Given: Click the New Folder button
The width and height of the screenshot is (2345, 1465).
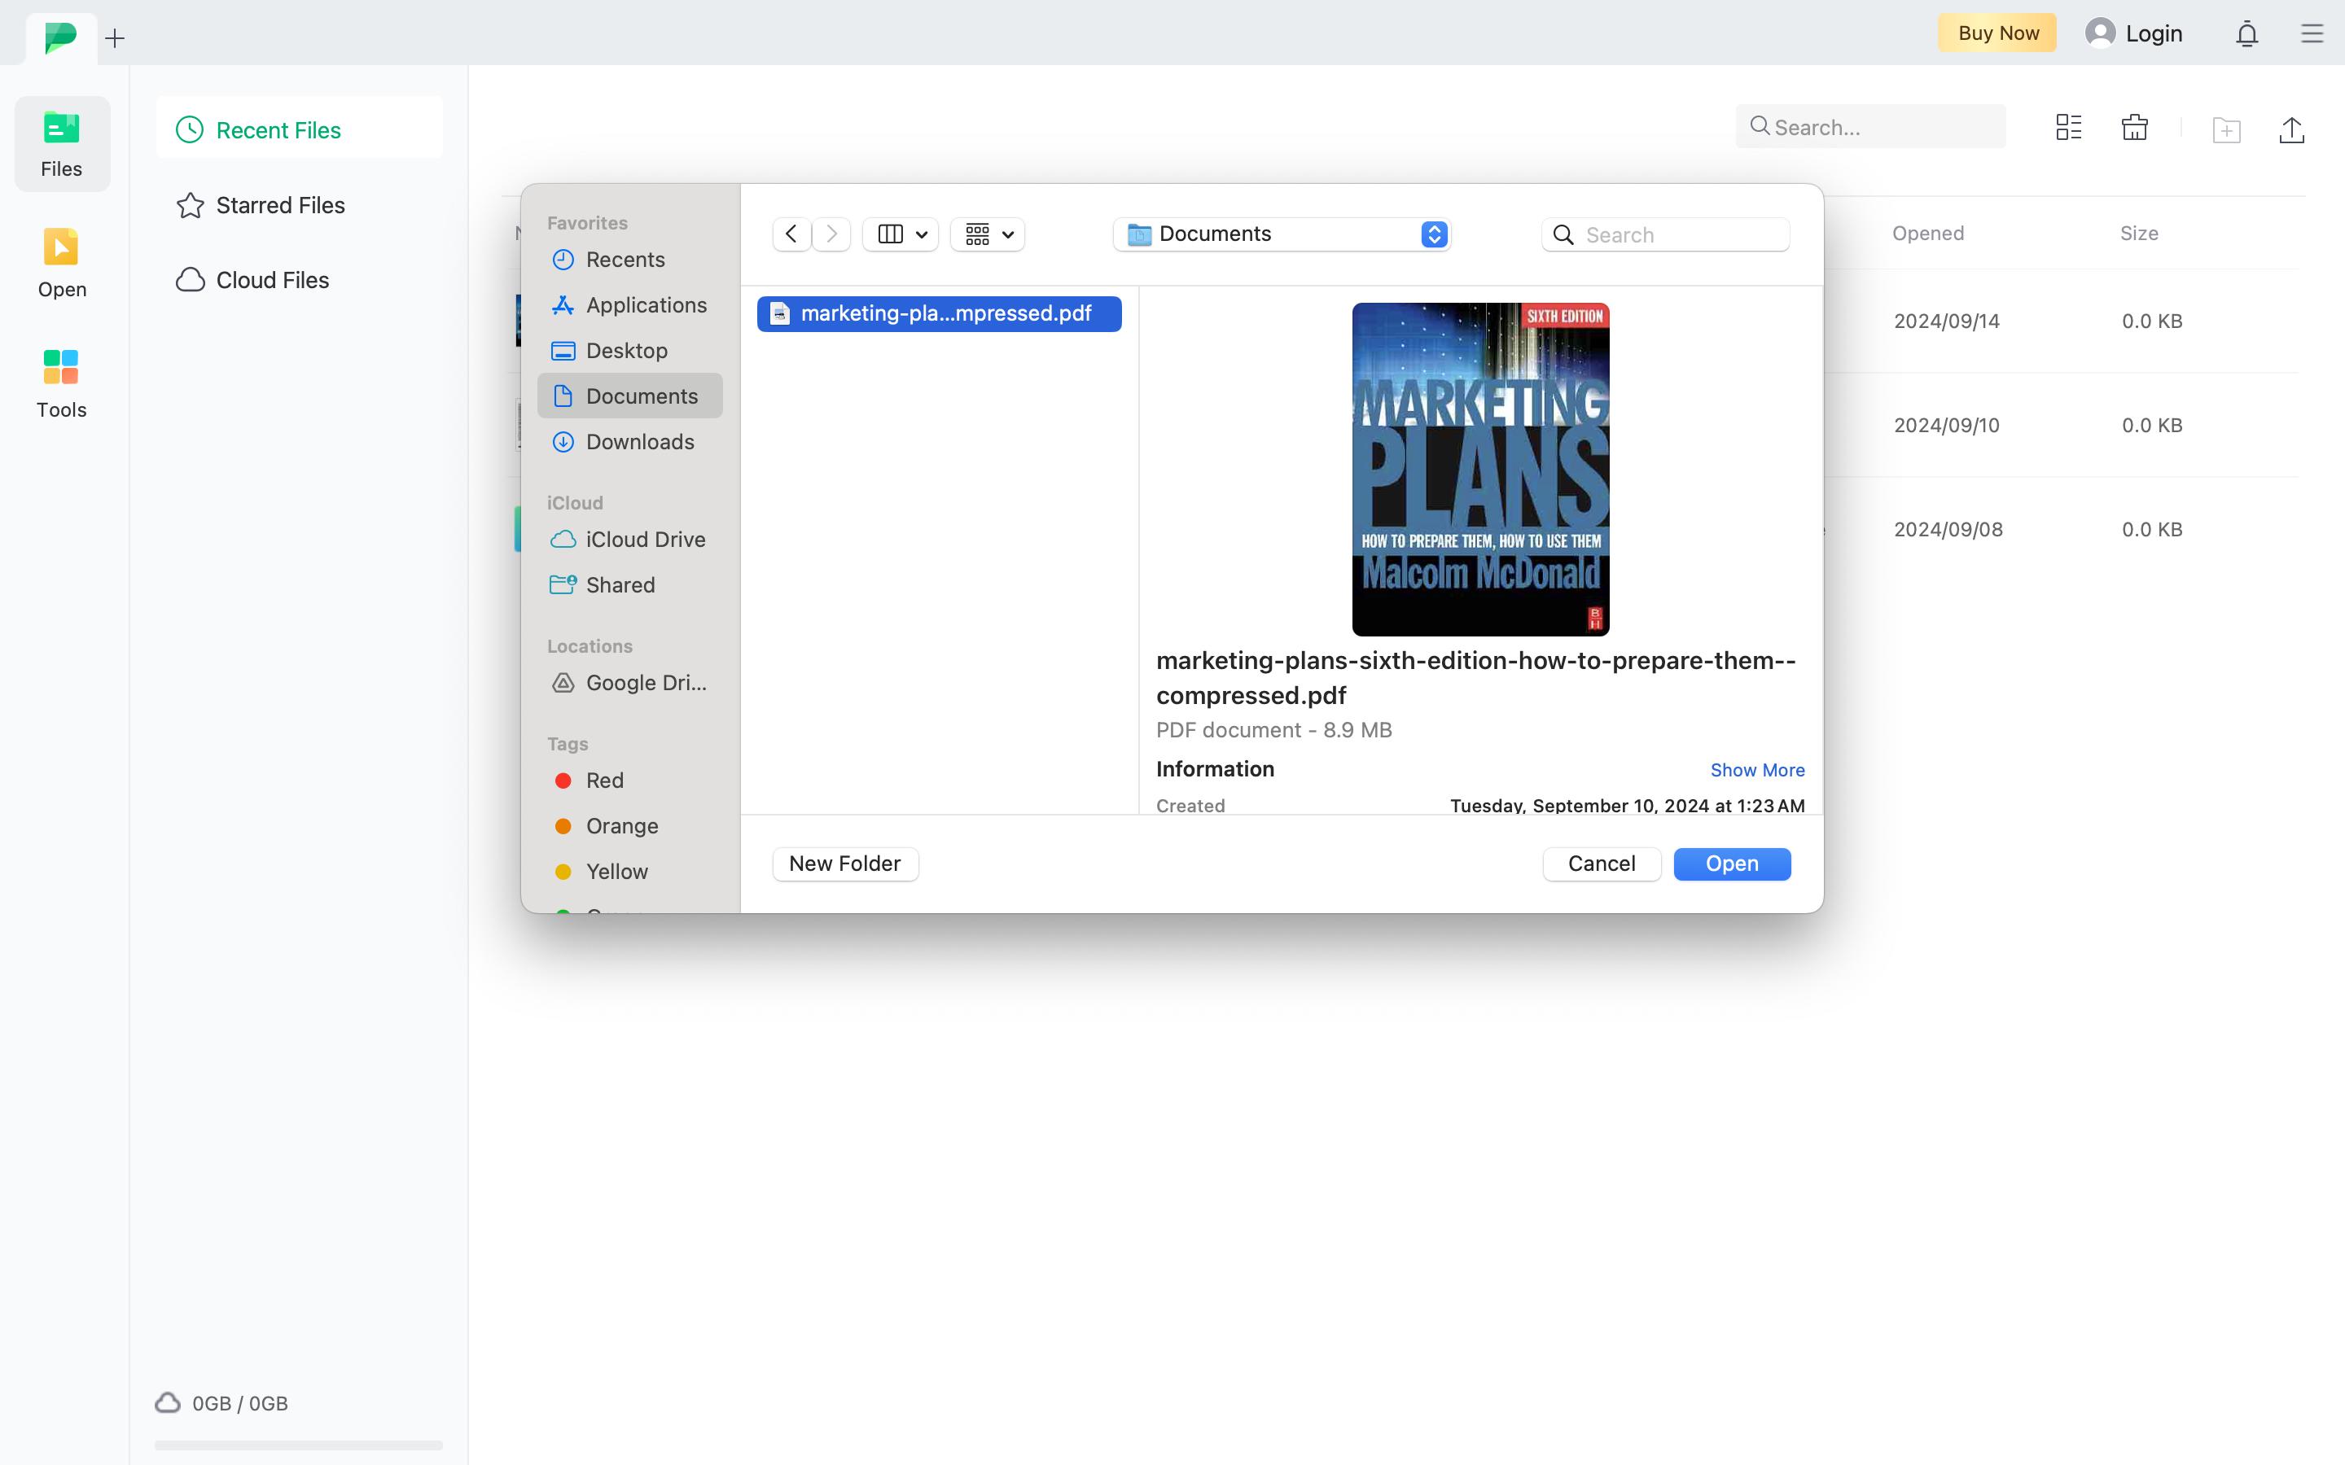Looking at the screenshot, I should coord(845,864).
